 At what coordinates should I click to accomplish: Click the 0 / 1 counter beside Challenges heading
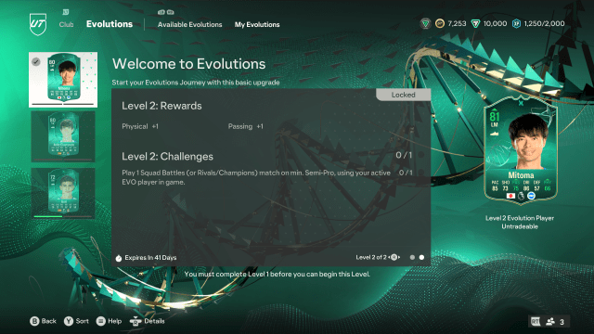[404, 155]
